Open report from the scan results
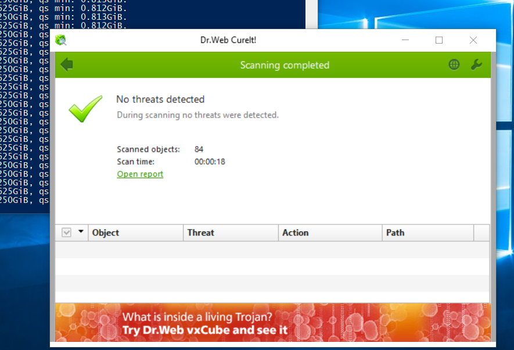Screen dimensions: 514x350 click(x=140, y=174)
